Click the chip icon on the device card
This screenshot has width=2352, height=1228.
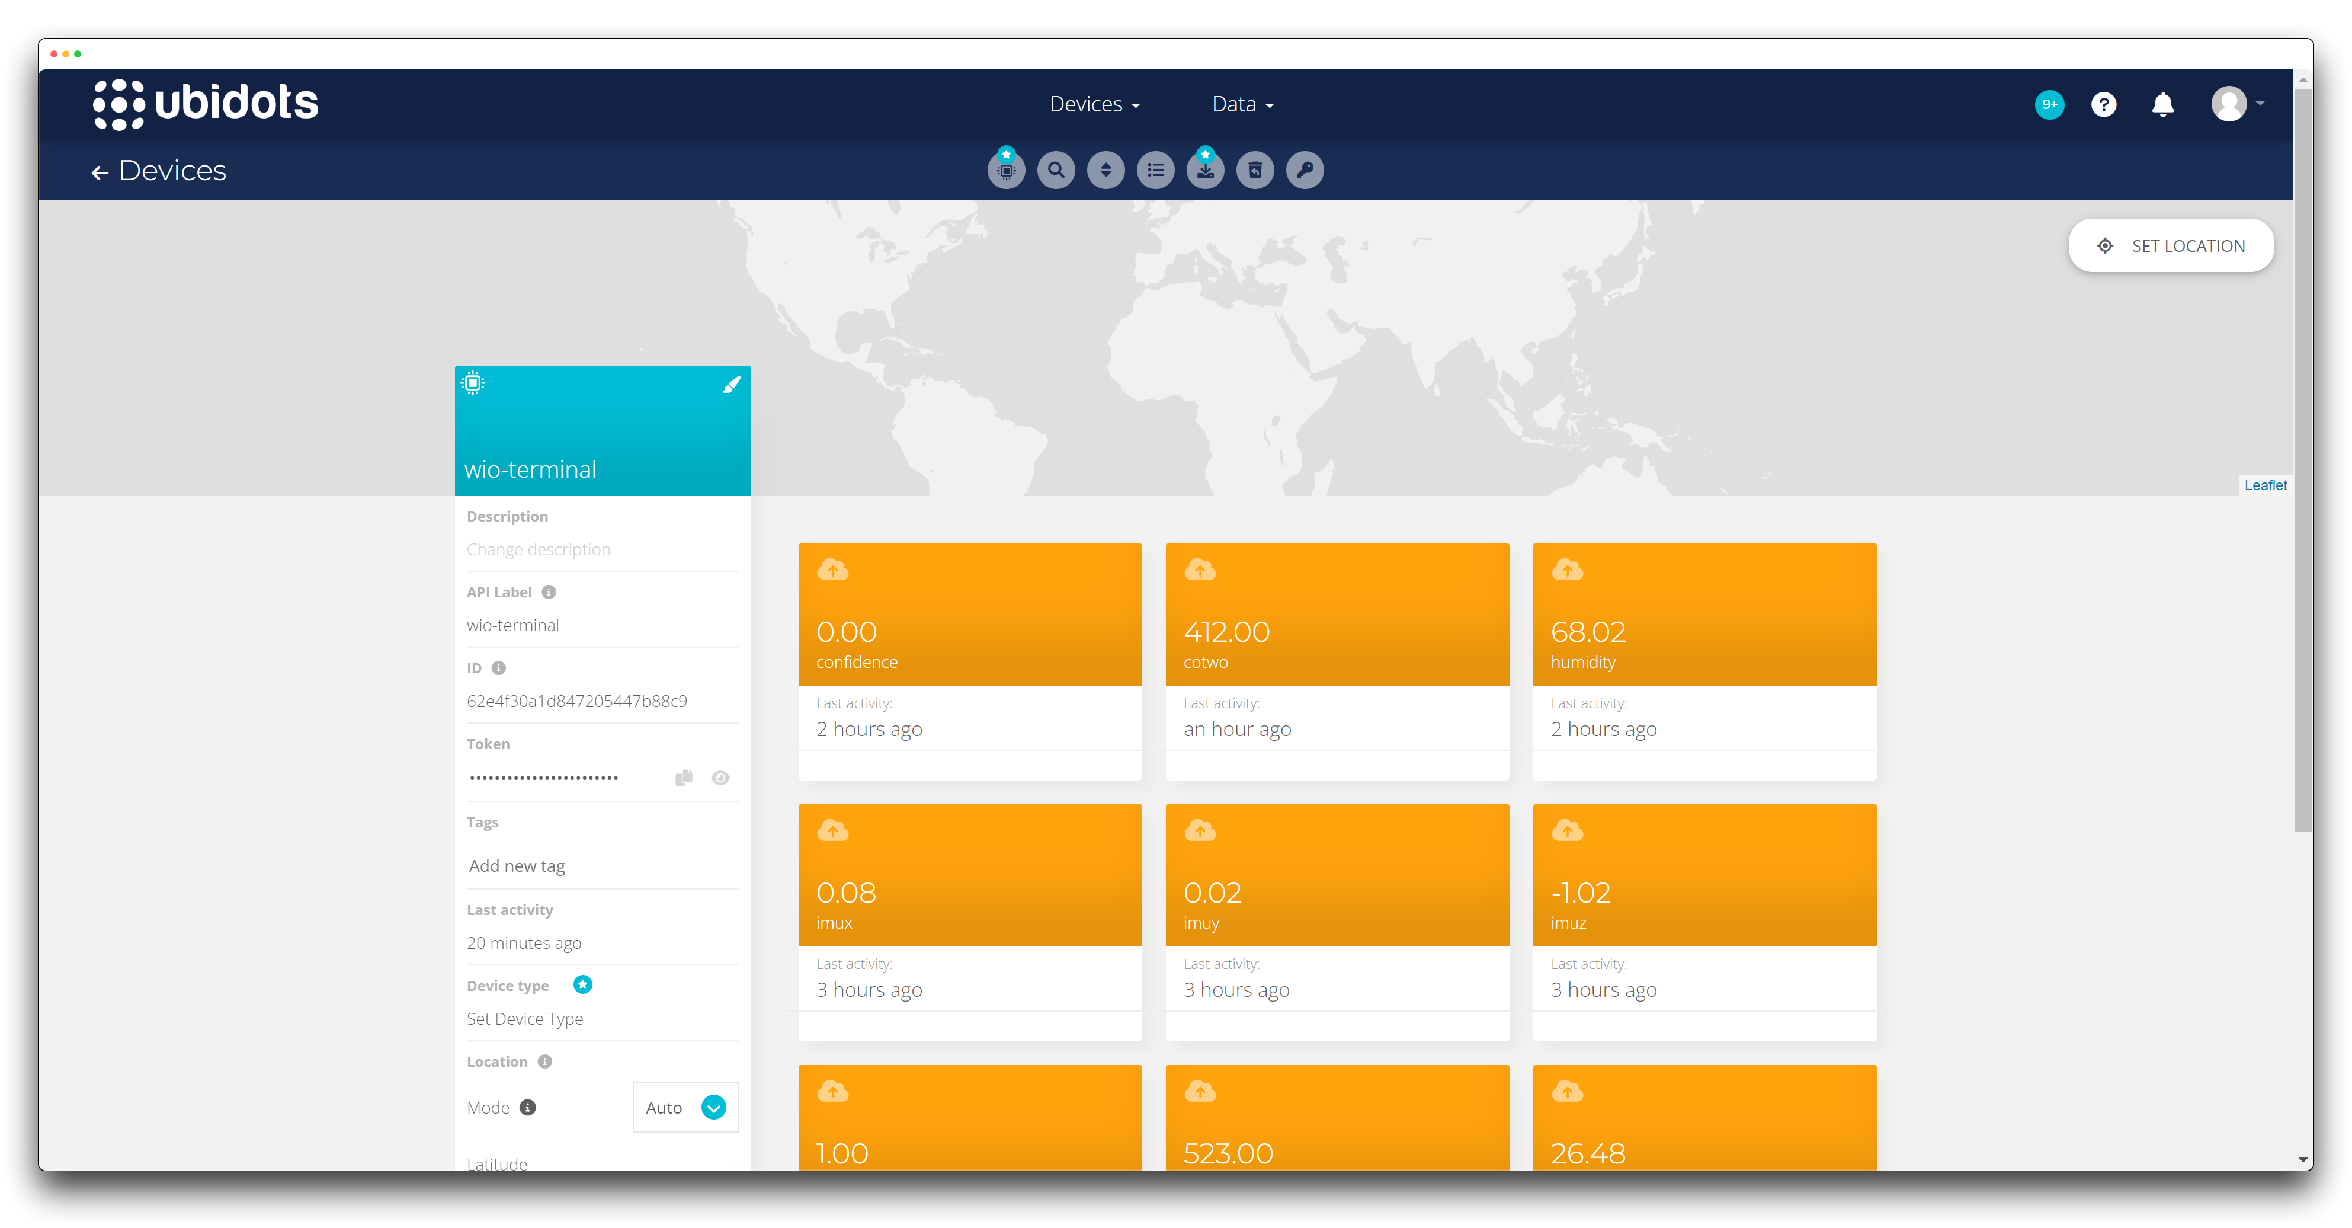coord(473,383)
